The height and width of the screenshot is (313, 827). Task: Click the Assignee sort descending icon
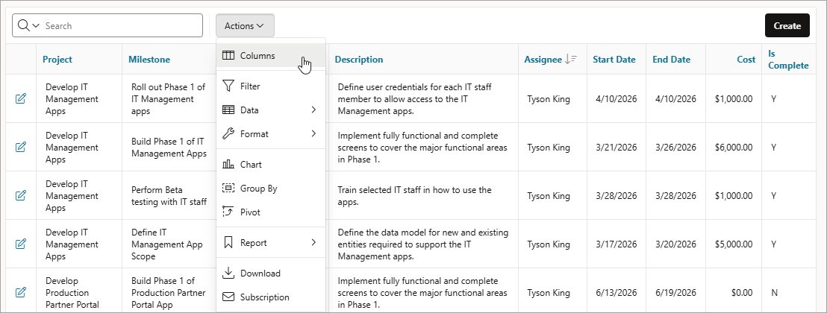(x=571, y=60)
